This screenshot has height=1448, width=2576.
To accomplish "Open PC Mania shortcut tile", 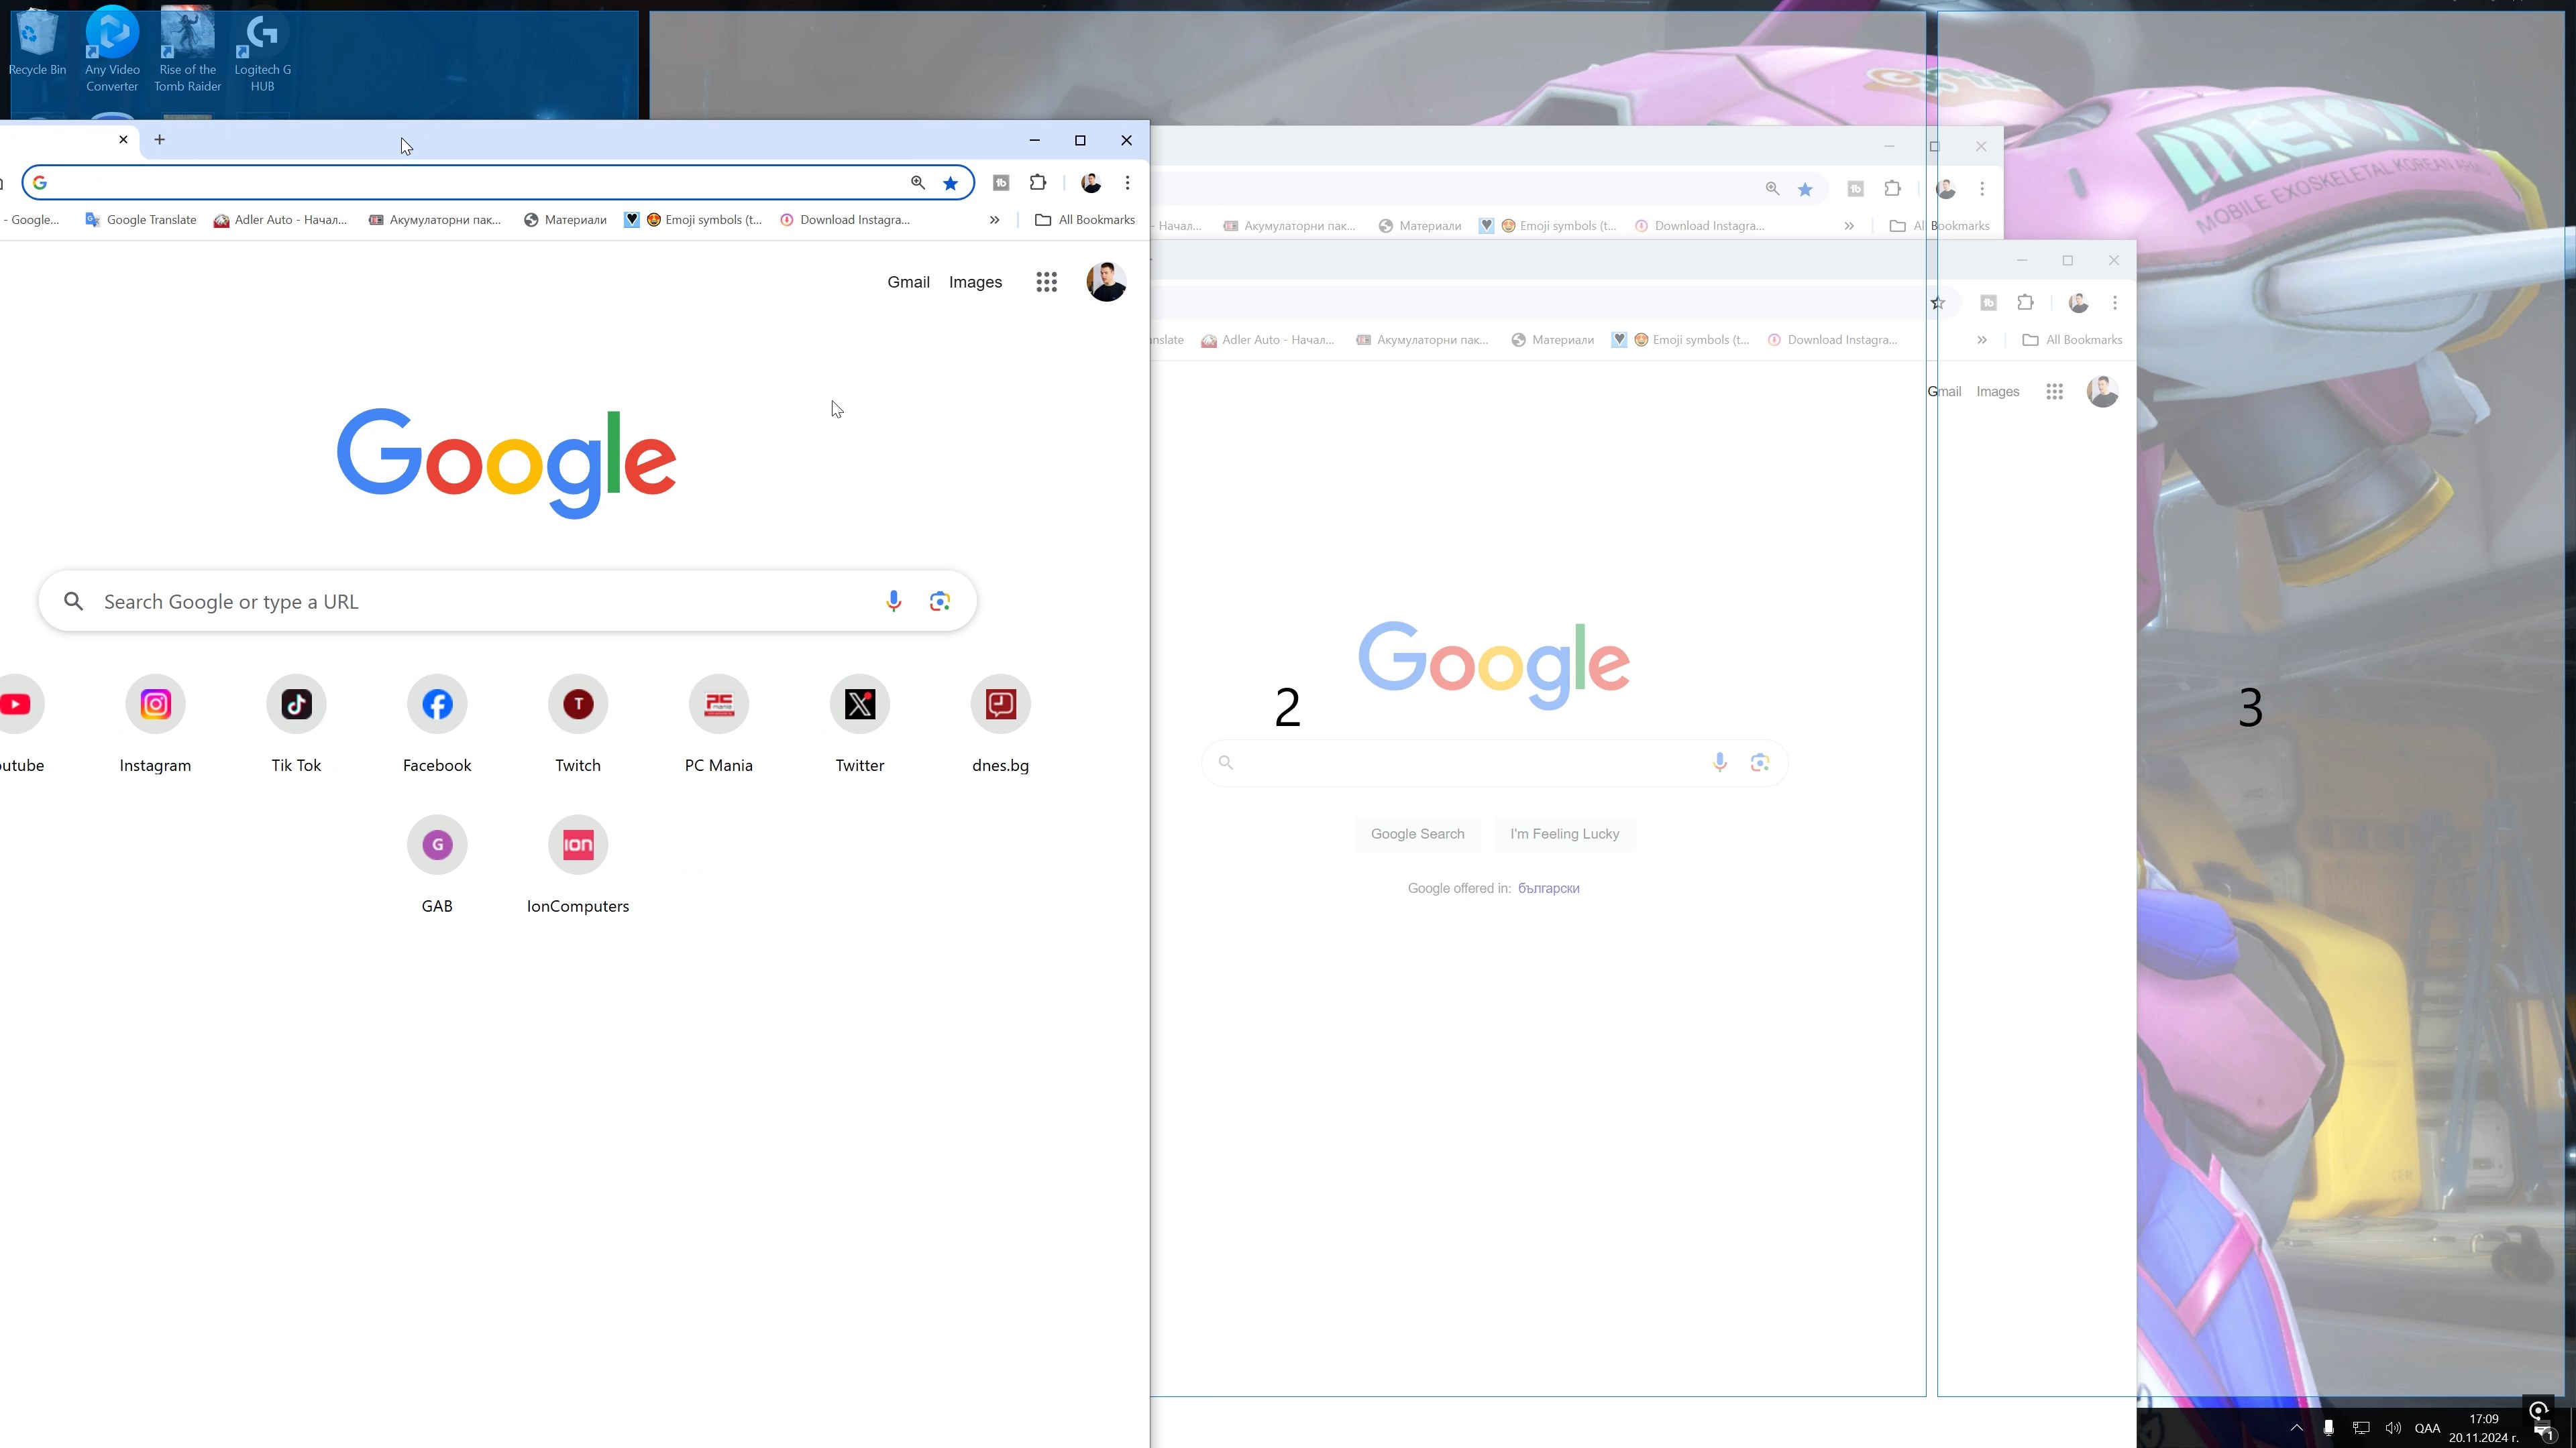I will [719, 725].
